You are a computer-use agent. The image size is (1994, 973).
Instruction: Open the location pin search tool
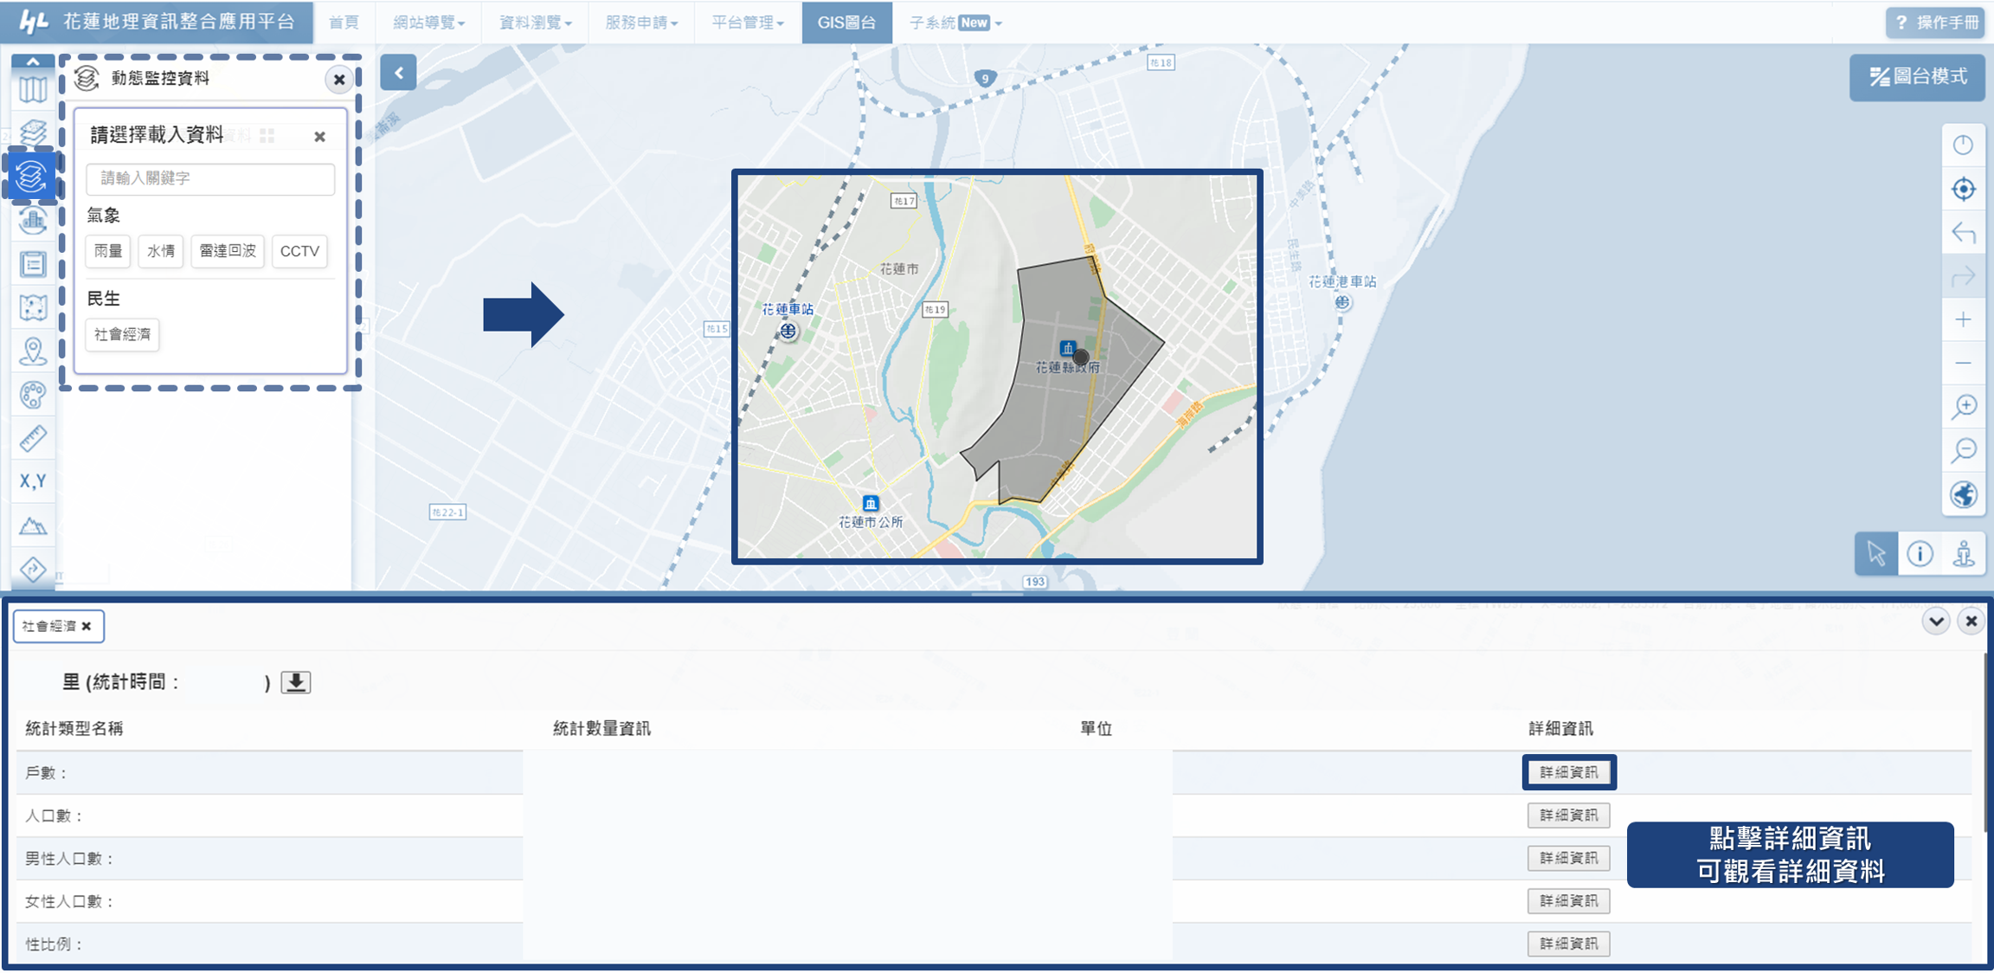(x=32, y=351)
